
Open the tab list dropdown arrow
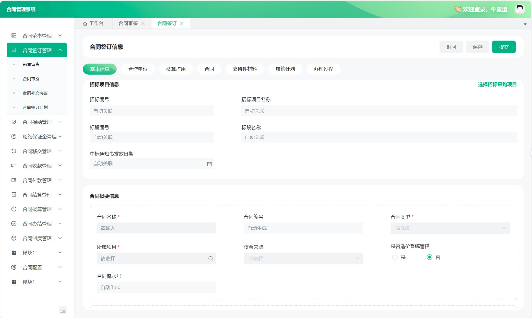525,24
